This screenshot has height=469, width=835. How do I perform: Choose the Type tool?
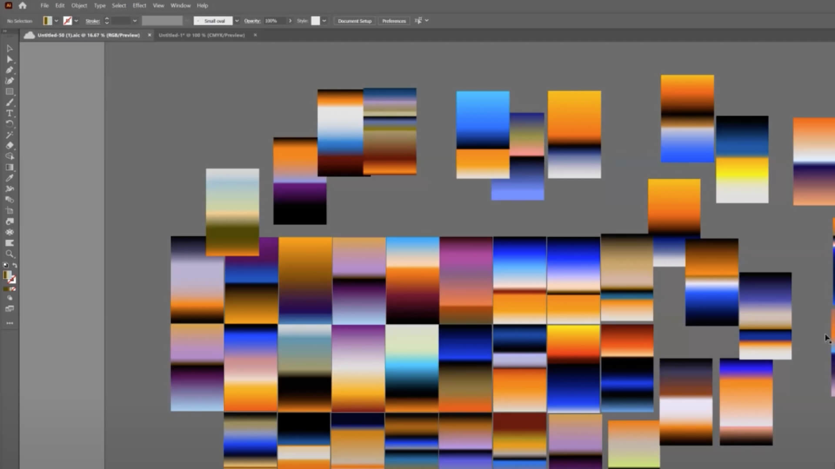10,113
